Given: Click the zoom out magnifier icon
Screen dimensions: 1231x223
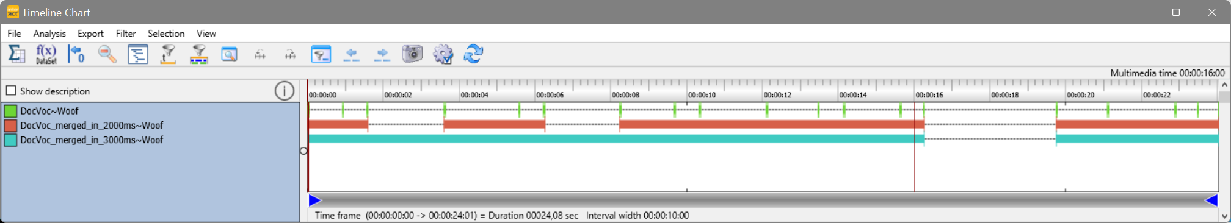Looking at the screenshot, I should tap(107, 54).
